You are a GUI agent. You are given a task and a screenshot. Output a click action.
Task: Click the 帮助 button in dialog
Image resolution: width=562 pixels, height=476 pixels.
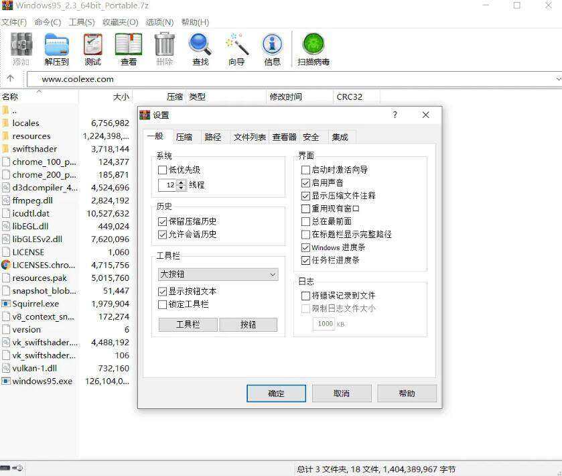click(x=407, y=394)
